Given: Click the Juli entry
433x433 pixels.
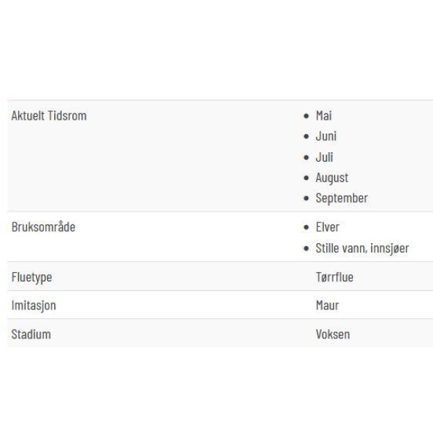Looking at the screenshot, I should (x=324, y=157).
